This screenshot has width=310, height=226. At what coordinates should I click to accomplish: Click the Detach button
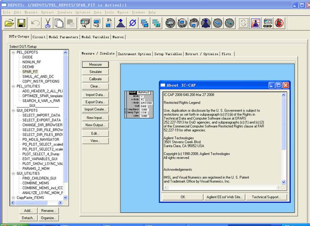tap(28, 218)
